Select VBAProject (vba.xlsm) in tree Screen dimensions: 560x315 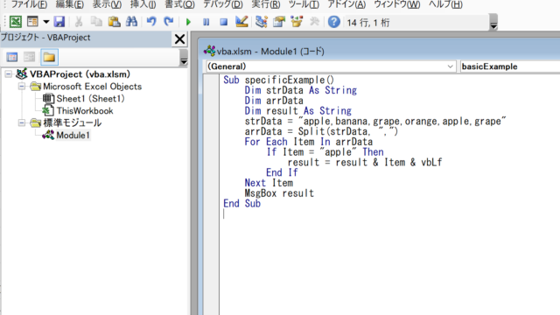(x=80, y=74)
